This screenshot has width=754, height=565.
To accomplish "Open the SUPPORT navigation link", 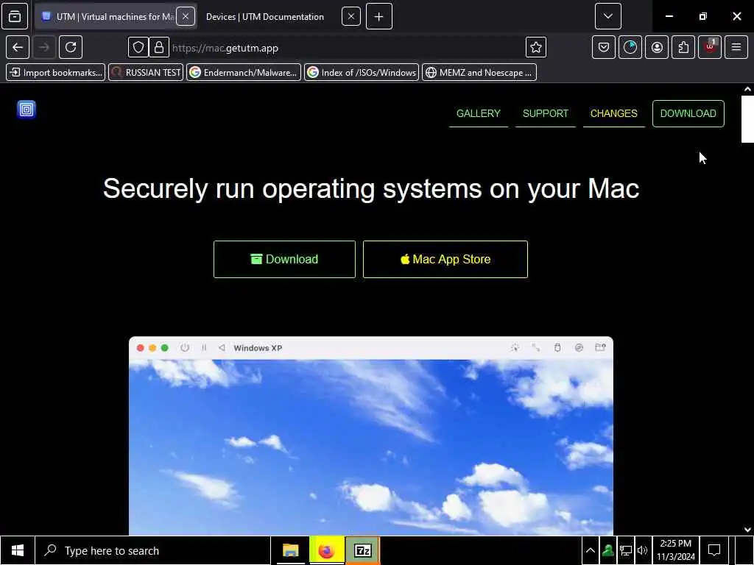I will click(x=546, y=114).
